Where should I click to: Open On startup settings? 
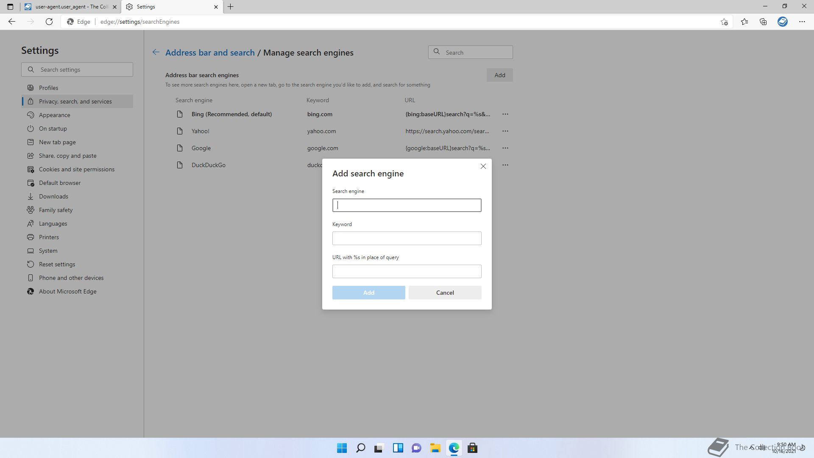[x=77, y=128]
